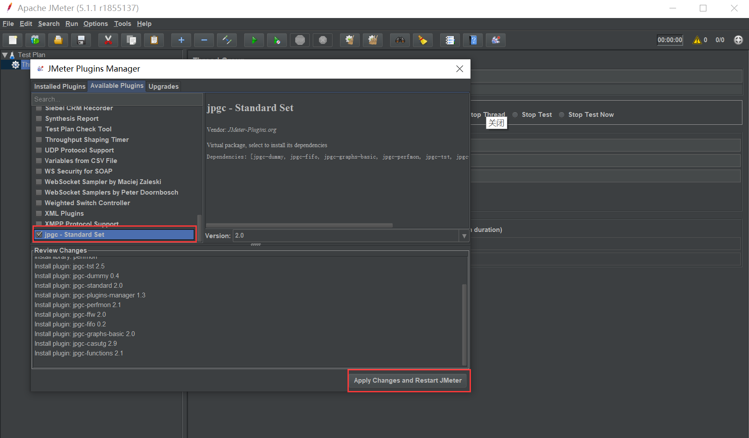Open the Function Helper dialog icon
The width and height of the screenshot is (749, 438).
click(x=450, y=40)
